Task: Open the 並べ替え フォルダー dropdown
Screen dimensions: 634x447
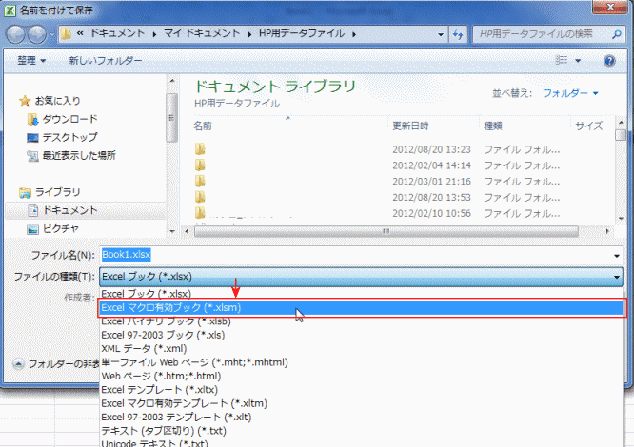Action: tap(570, 93)
